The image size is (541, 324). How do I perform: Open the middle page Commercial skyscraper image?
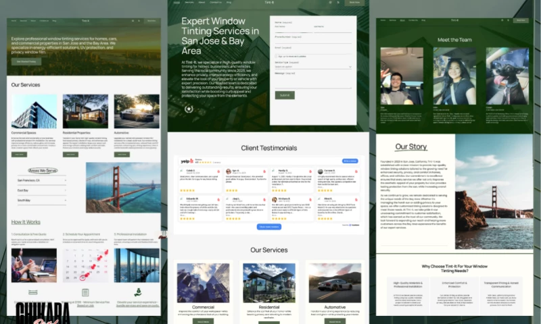point(203,283)
